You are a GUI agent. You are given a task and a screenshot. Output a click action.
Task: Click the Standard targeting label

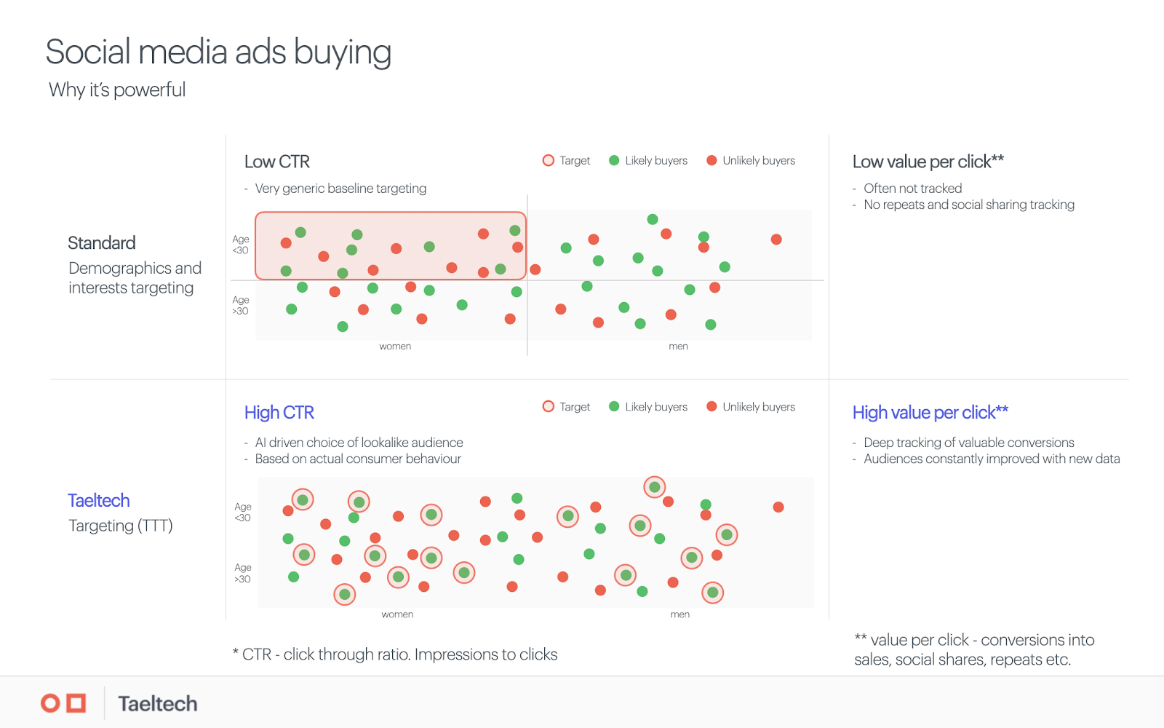pos(102,243)
